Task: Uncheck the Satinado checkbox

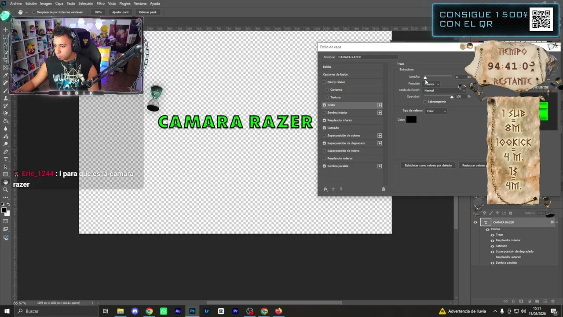Action: (325, 128)
